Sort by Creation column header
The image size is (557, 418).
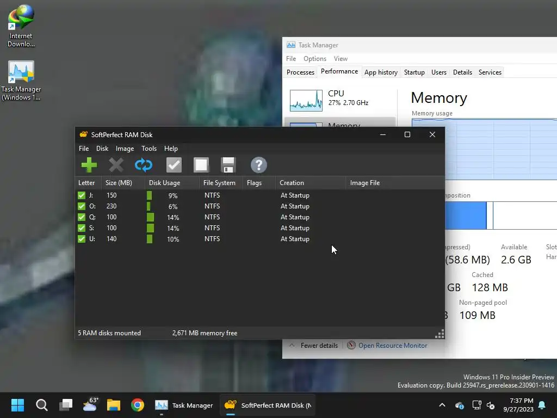coord(311,183)
